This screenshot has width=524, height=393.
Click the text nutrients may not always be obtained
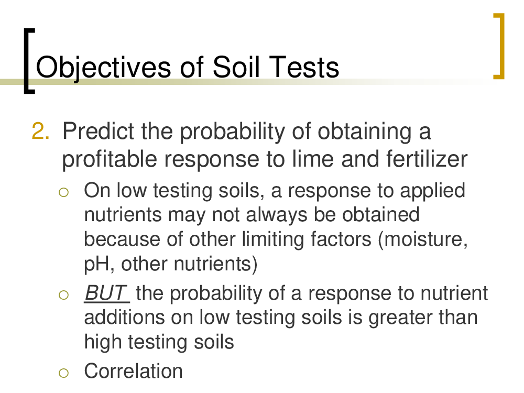pyautogui.click(x=252, y=214)
